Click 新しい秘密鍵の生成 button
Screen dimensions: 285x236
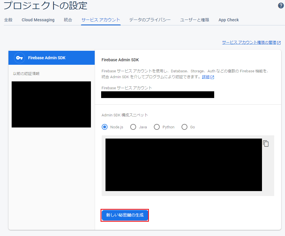[125, 215]
